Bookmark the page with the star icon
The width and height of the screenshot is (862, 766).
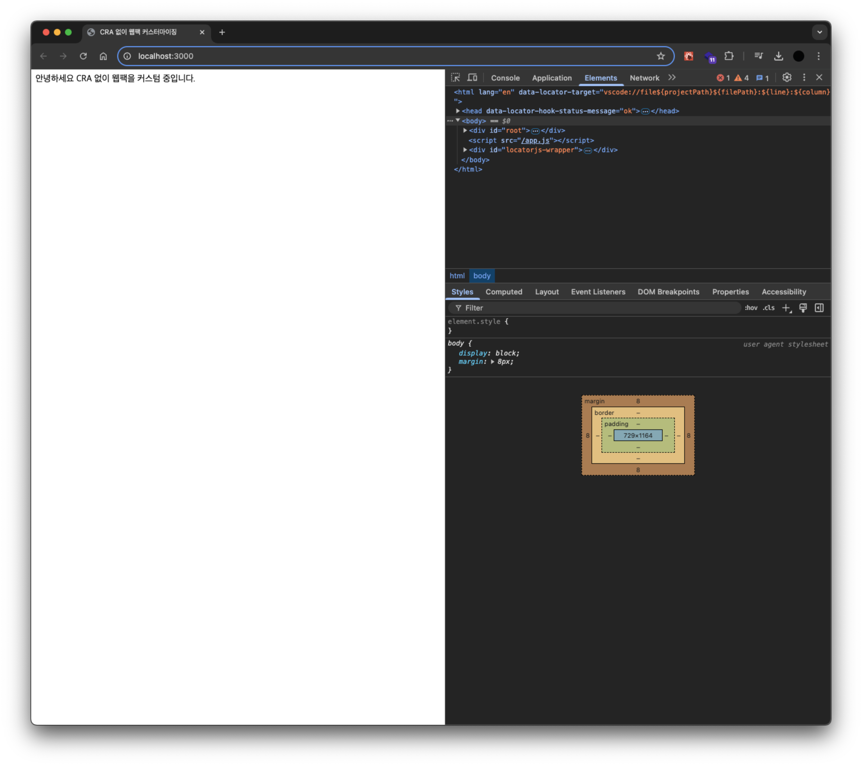pyautogui.click(x=660, y=56)
